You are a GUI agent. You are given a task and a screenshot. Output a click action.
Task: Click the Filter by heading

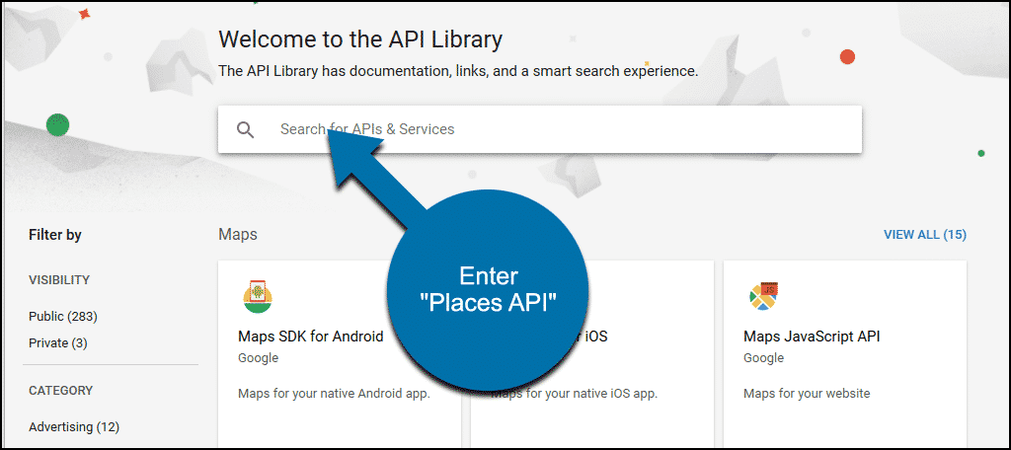click(x=55, y=235)
